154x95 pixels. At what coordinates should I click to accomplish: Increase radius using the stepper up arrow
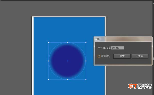(x=110, y=47)
